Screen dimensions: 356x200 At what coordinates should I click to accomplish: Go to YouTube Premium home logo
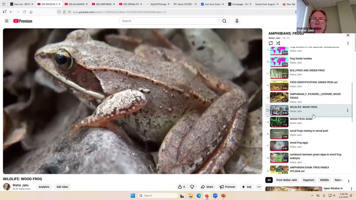pyautogui.click(x=23, y=21)
